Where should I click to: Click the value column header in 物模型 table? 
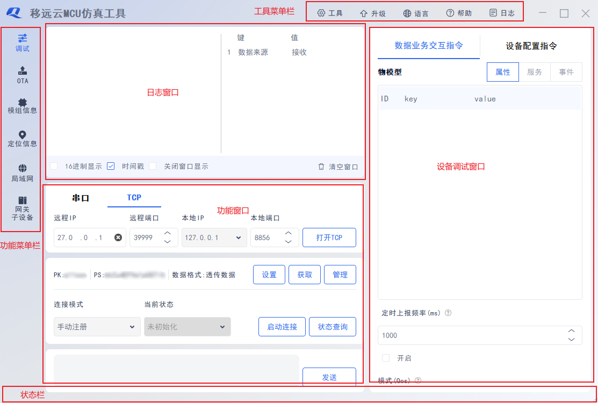pos(485,99)
